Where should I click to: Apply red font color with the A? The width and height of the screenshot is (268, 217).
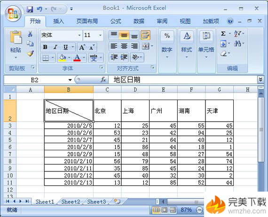coord(77,58)
